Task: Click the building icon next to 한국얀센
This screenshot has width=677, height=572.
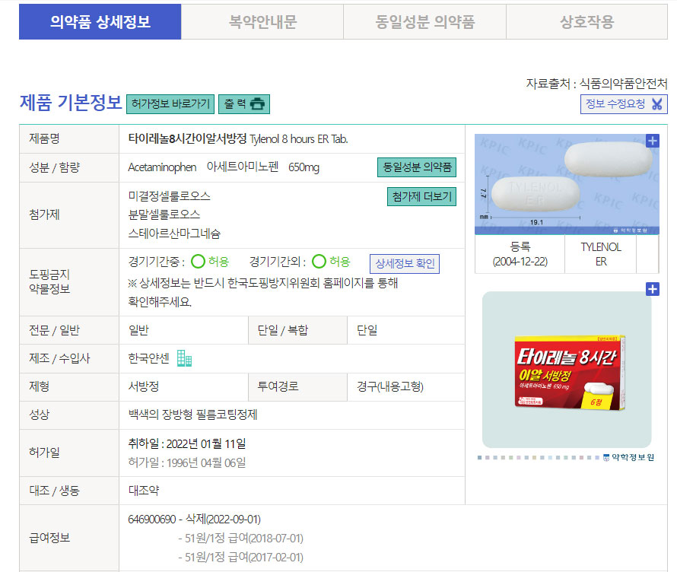Action: [184, 358]
